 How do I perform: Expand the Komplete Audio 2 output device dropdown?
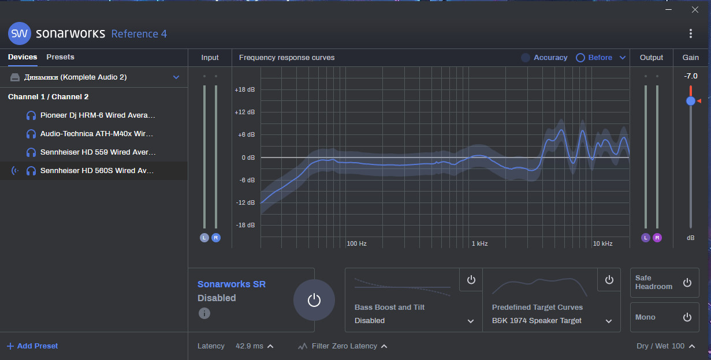[176, 77]
